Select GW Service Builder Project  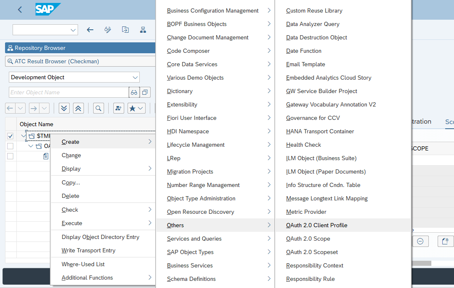[343, 91]
